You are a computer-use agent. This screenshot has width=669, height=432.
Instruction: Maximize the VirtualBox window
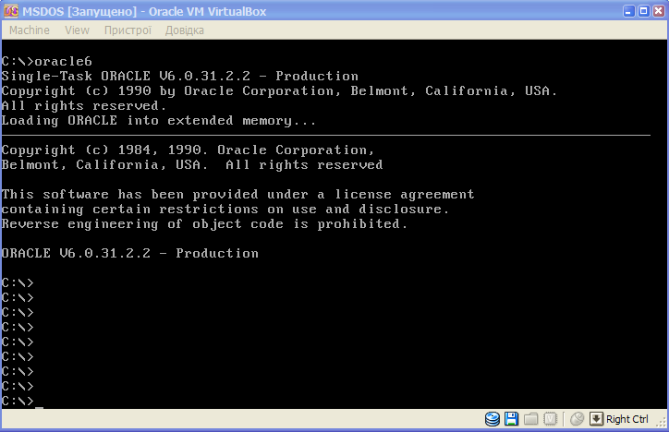644,11
